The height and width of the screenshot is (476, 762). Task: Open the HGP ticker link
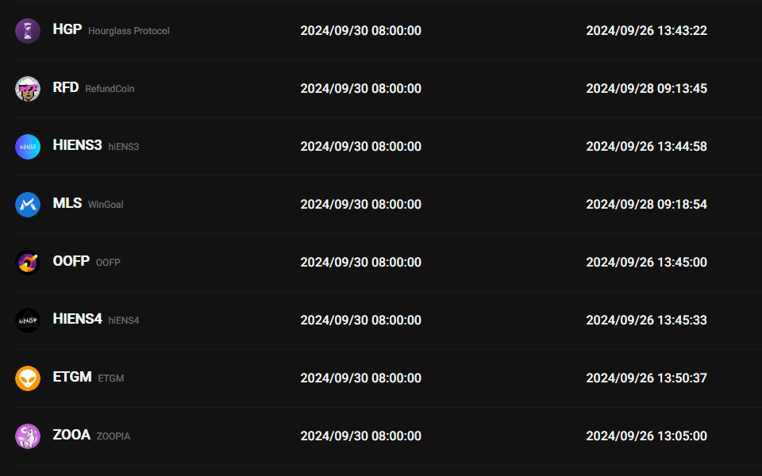tap(67, 29)
